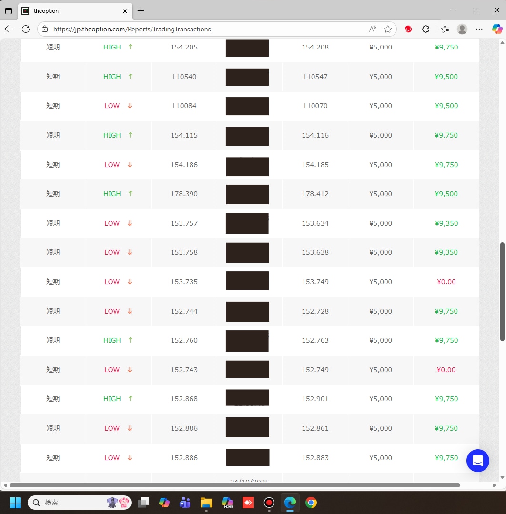Launch Microsoft Teams from the taskbar
This screenshot has height=514, width=506.
(x=185, y=503)
